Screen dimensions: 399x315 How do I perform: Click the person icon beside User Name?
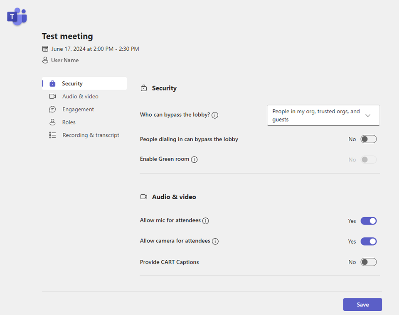[x=45, y=60]
